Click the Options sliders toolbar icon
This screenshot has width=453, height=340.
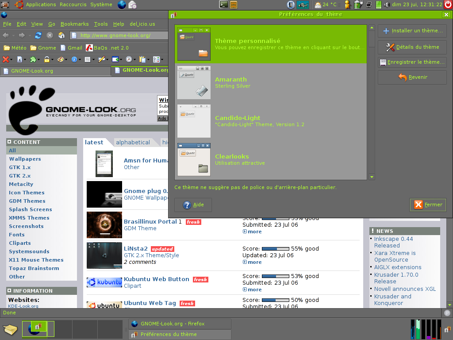(156, 59)
